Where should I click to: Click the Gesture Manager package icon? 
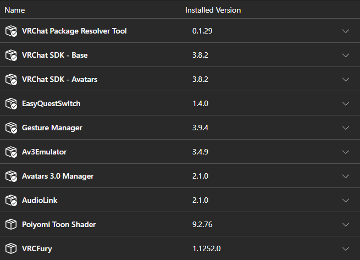click(x=11, y=128)
